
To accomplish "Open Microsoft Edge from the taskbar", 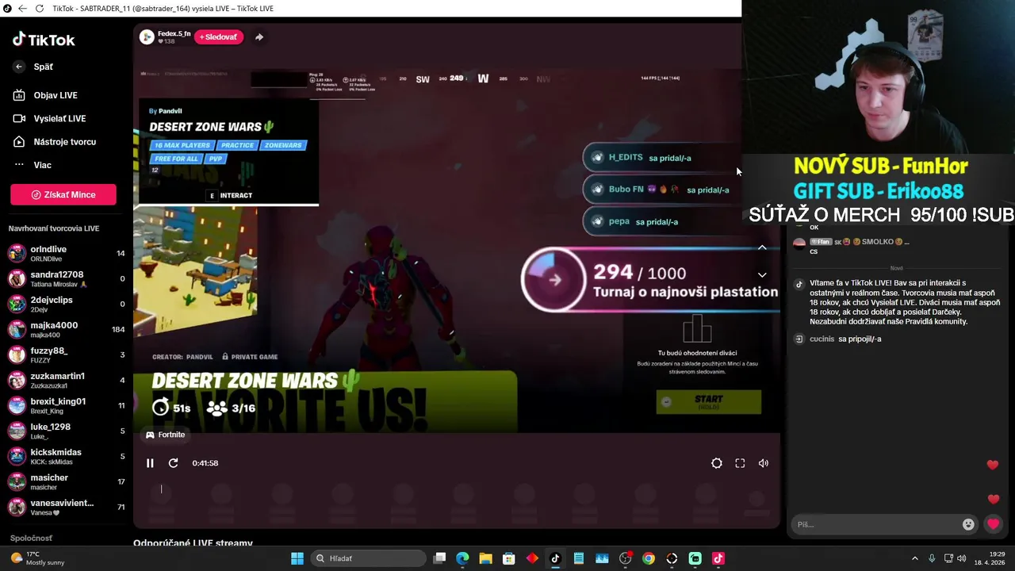I will [463, 558].
